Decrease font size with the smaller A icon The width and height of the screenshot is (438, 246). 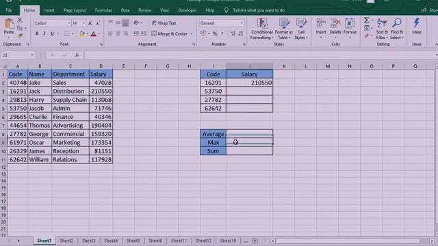pyautogui.click(x=98, y=23)
